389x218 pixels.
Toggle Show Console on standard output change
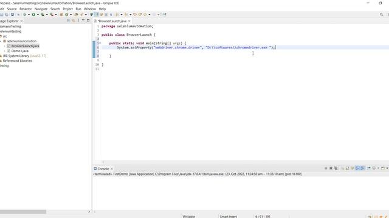pos(357,168)
